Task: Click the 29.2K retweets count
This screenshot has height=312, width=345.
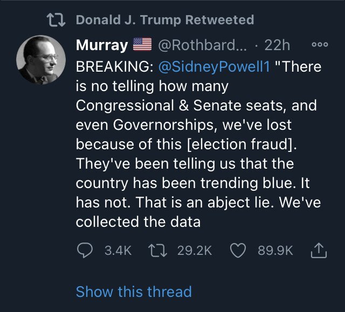Action: tap(194, 250)
